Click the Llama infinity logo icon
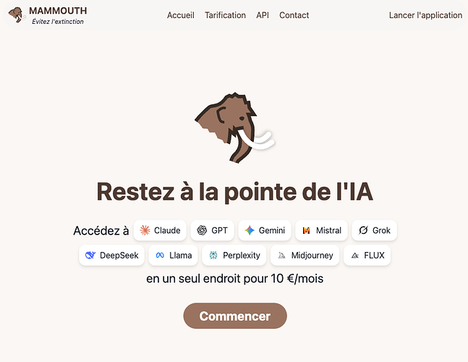Screen dimensions: 468x362 pos(160,256)
